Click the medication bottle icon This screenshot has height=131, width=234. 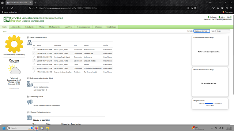pos(30,84)
